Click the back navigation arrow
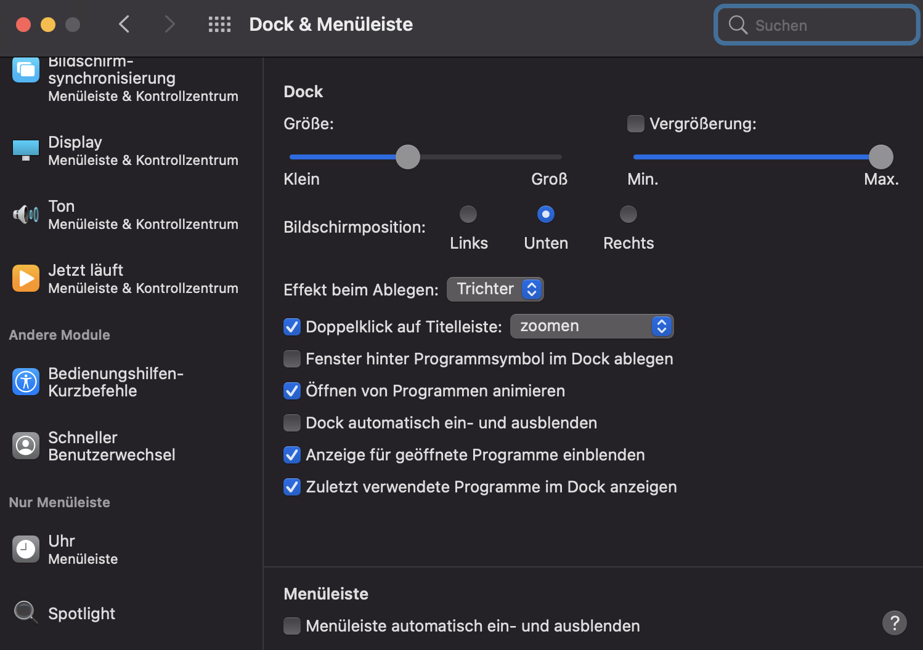The image size is (923, 650). click(x=124, y=25)
